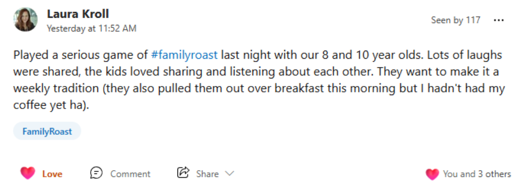Open the post timestamp Yesterday at 11:52 AM
This screenshot has width=518, height=195.
click(92, 29)
